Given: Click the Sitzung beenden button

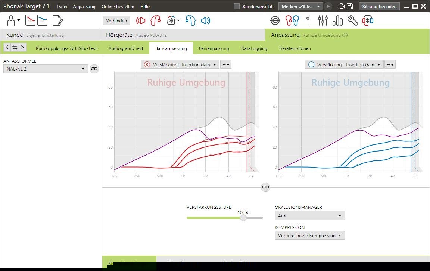Looking at the screenshot, I should click(x=379, y=7).
